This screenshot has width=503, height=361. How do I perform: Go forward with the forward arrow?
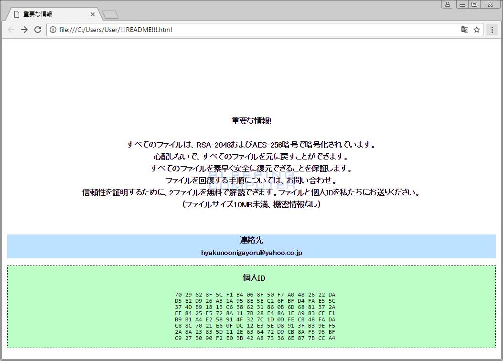24,30
